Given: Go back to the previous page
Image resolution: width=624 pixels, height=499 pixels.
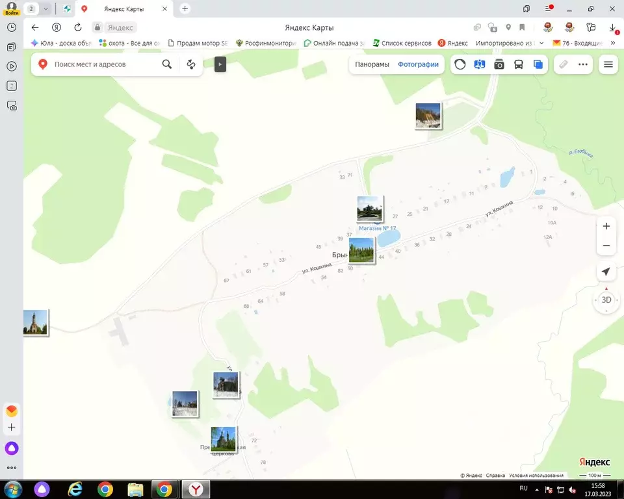Looking at the screenshot, I should point(35,27).
